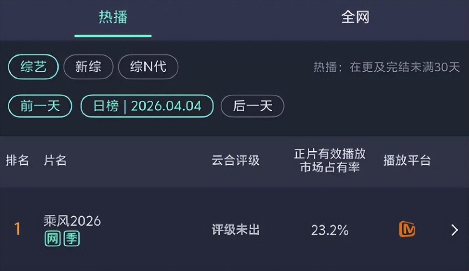Select the 综艺 category filter
Image resolution: width=469 pixels, height=271 pixels.
point(34,67)
